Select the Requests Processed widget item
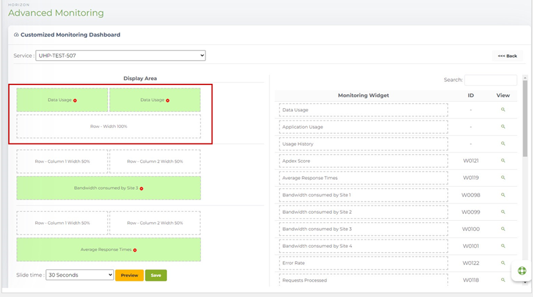 [x=363, y=280]
